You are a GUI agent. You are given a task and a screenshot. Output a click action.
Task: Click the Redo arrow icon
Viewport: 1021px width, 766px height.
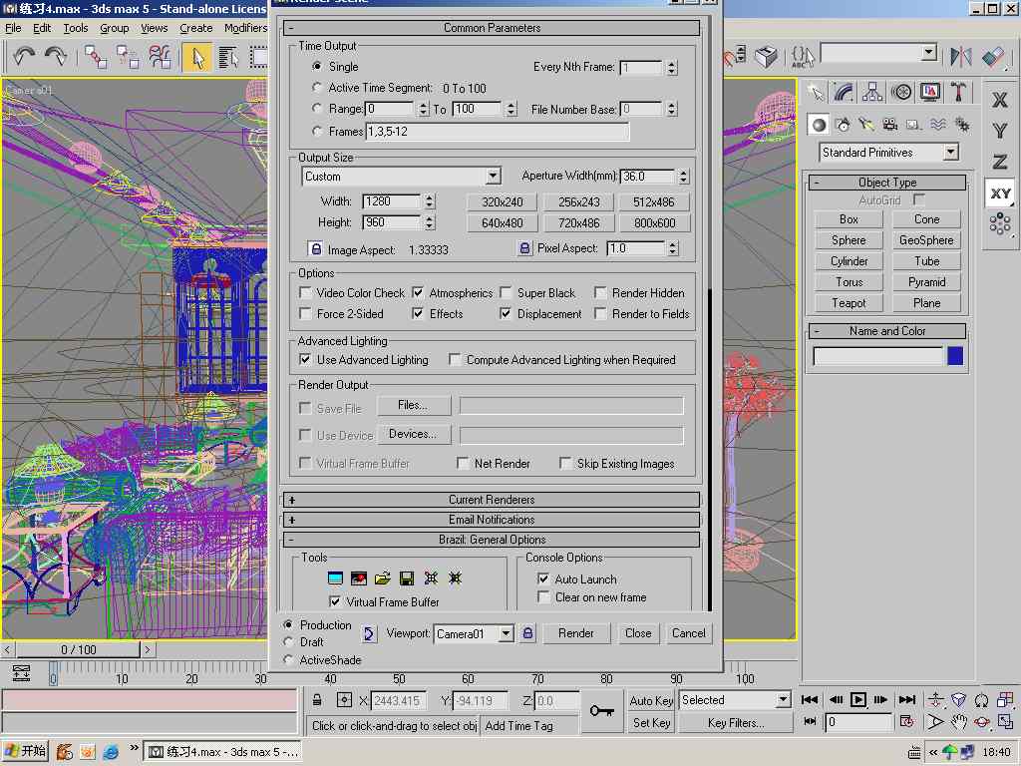(56, 57)
